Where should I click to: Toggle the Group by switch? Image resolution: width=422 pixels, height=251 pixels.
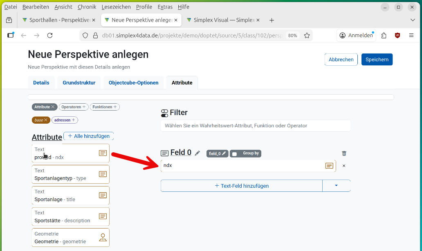point(234,154)
